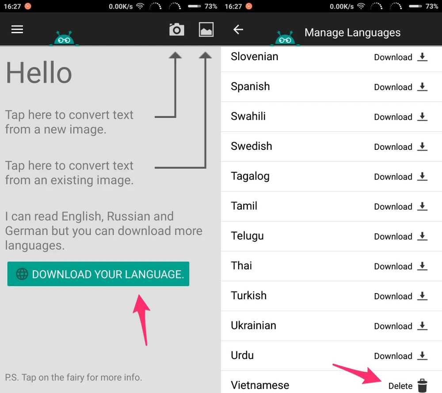The height and width of the screenshot is (393, 442).
Task: Tap the download icon next to Swahili
Action: point(423,117)
